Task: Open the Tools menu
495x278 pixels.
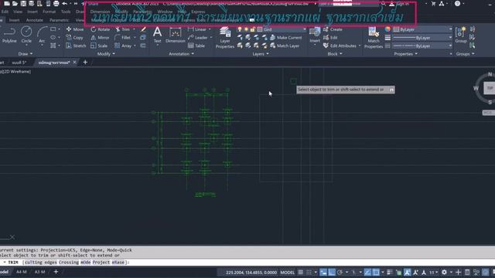Action: (x=66, y=12)
